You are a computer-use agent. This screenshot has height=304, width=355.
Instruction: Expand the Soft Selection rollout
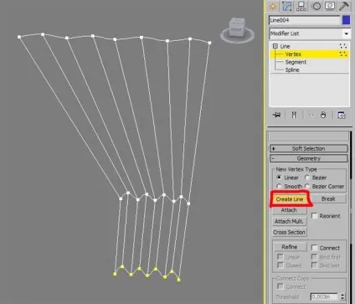click(x=309, y=148)
